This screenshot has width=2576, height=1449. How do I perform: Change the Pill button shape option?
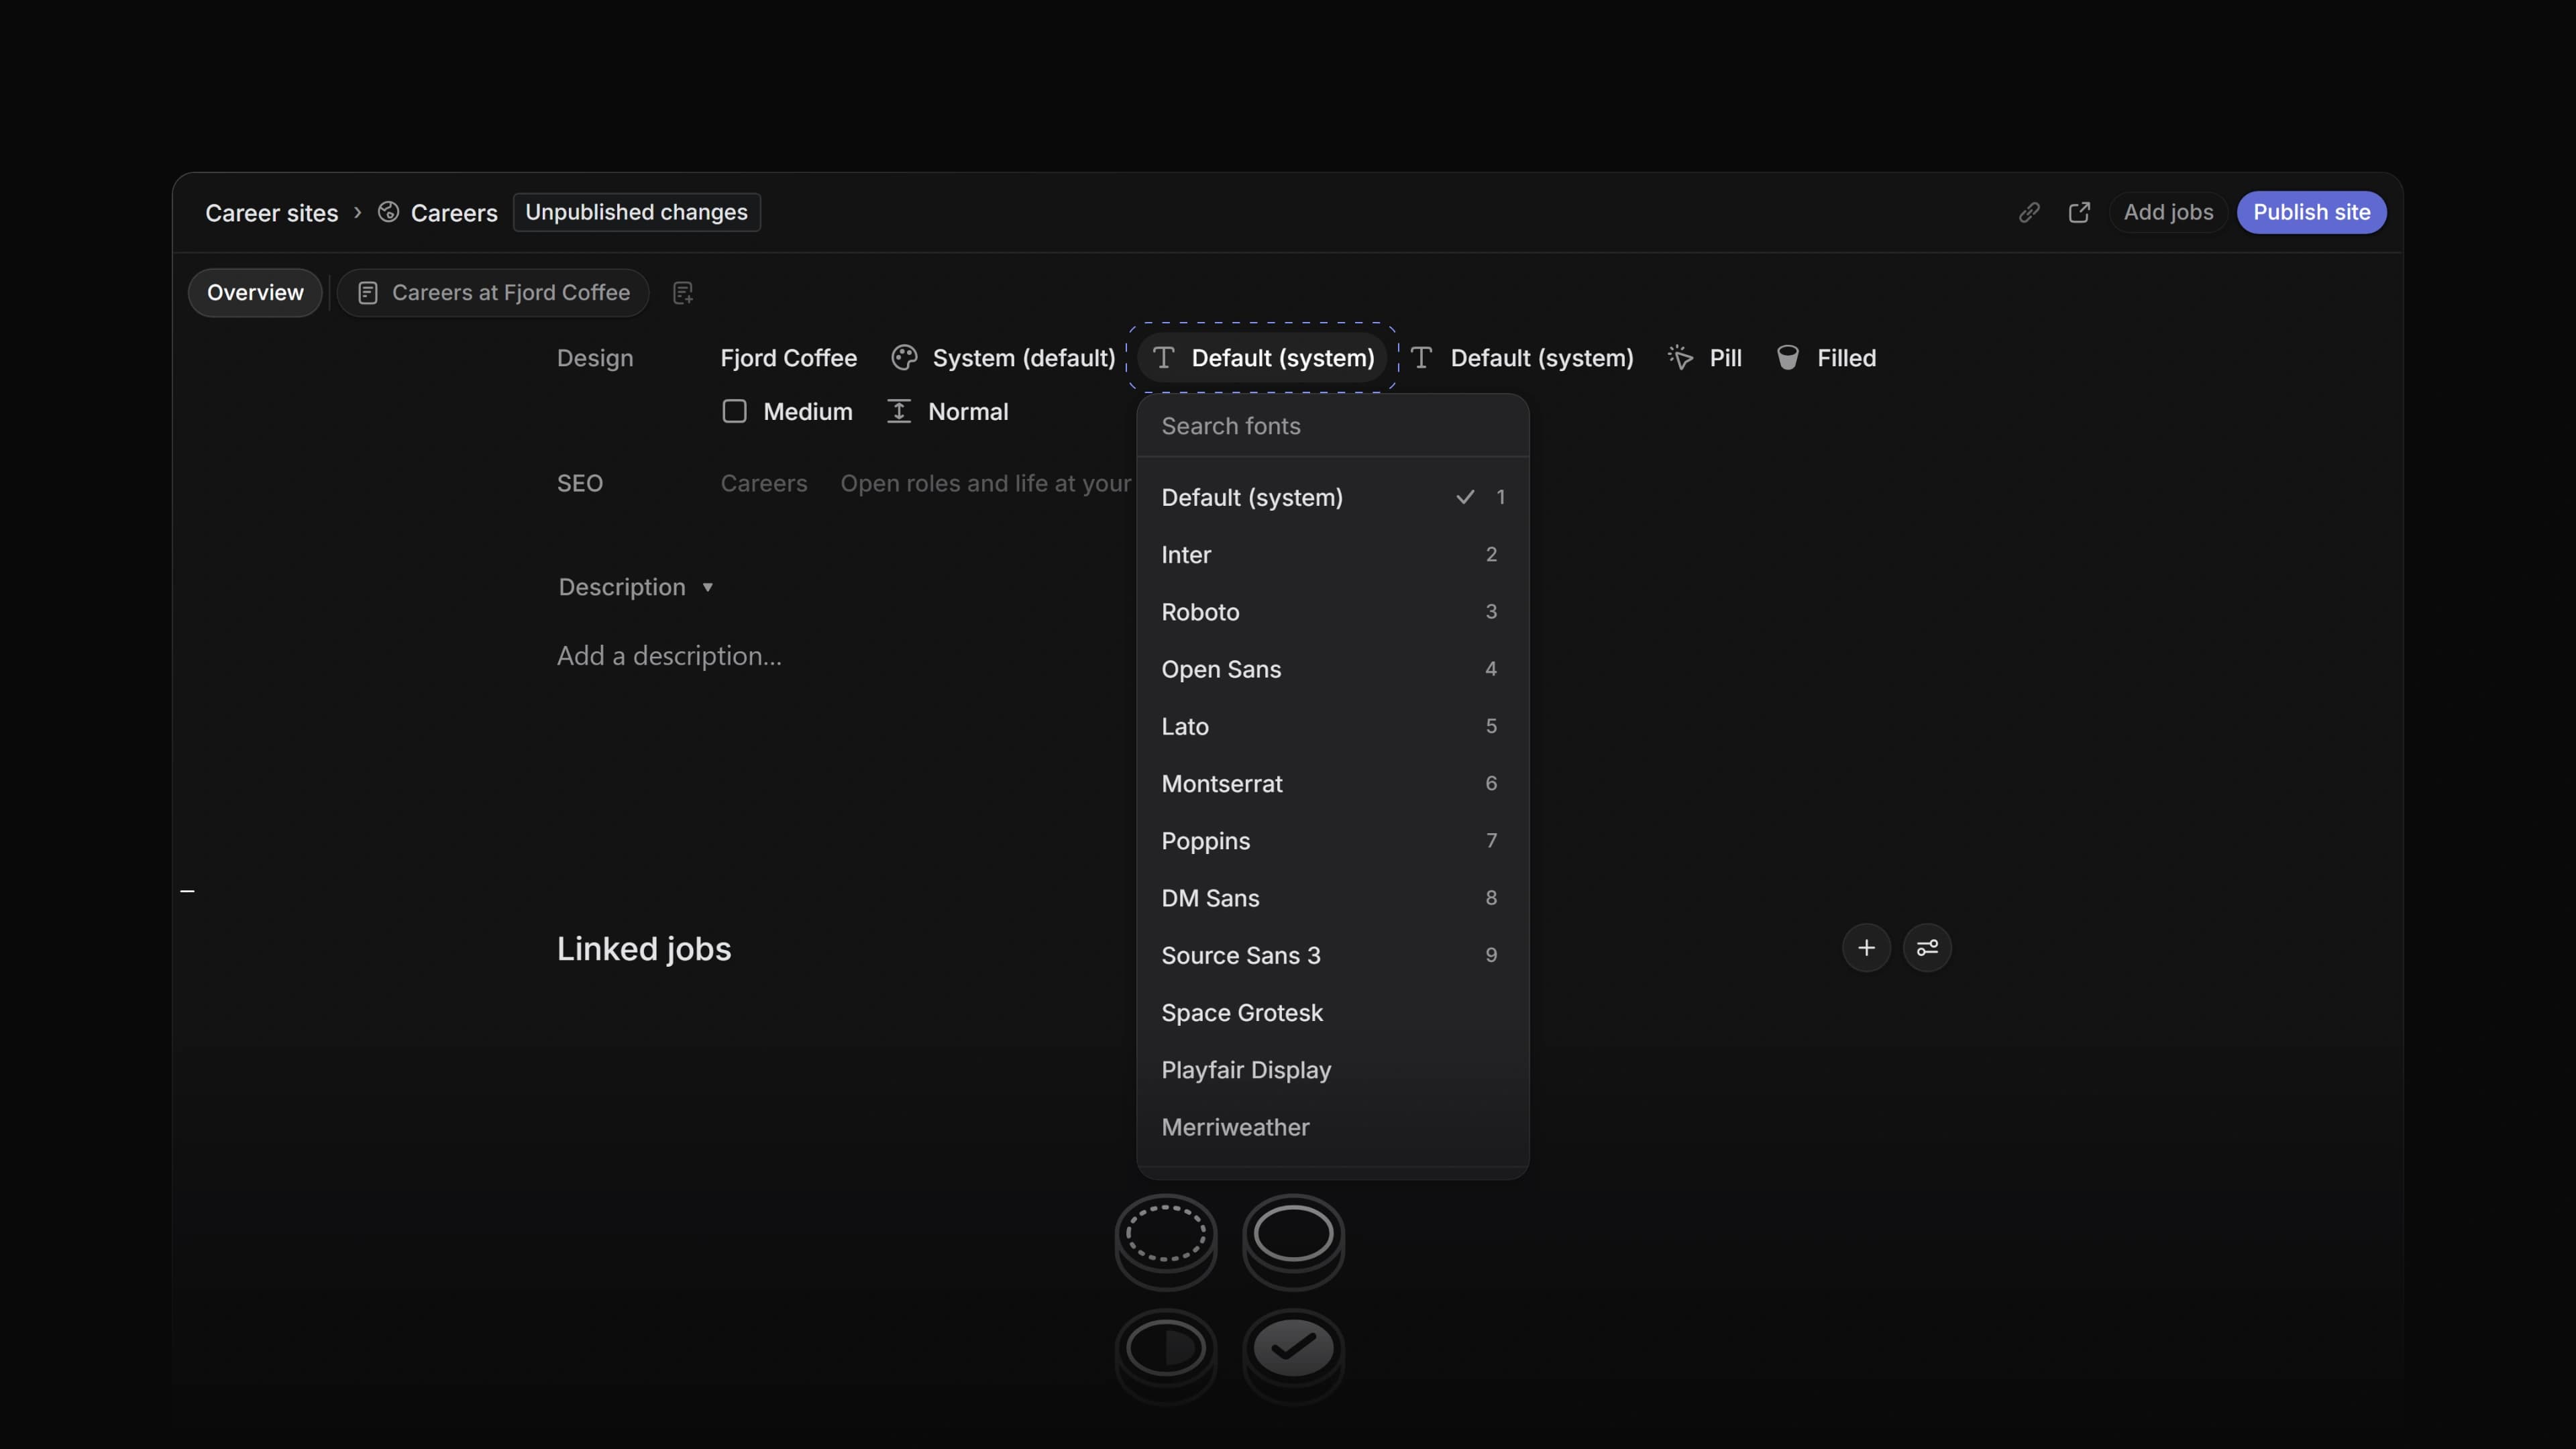1705,358
